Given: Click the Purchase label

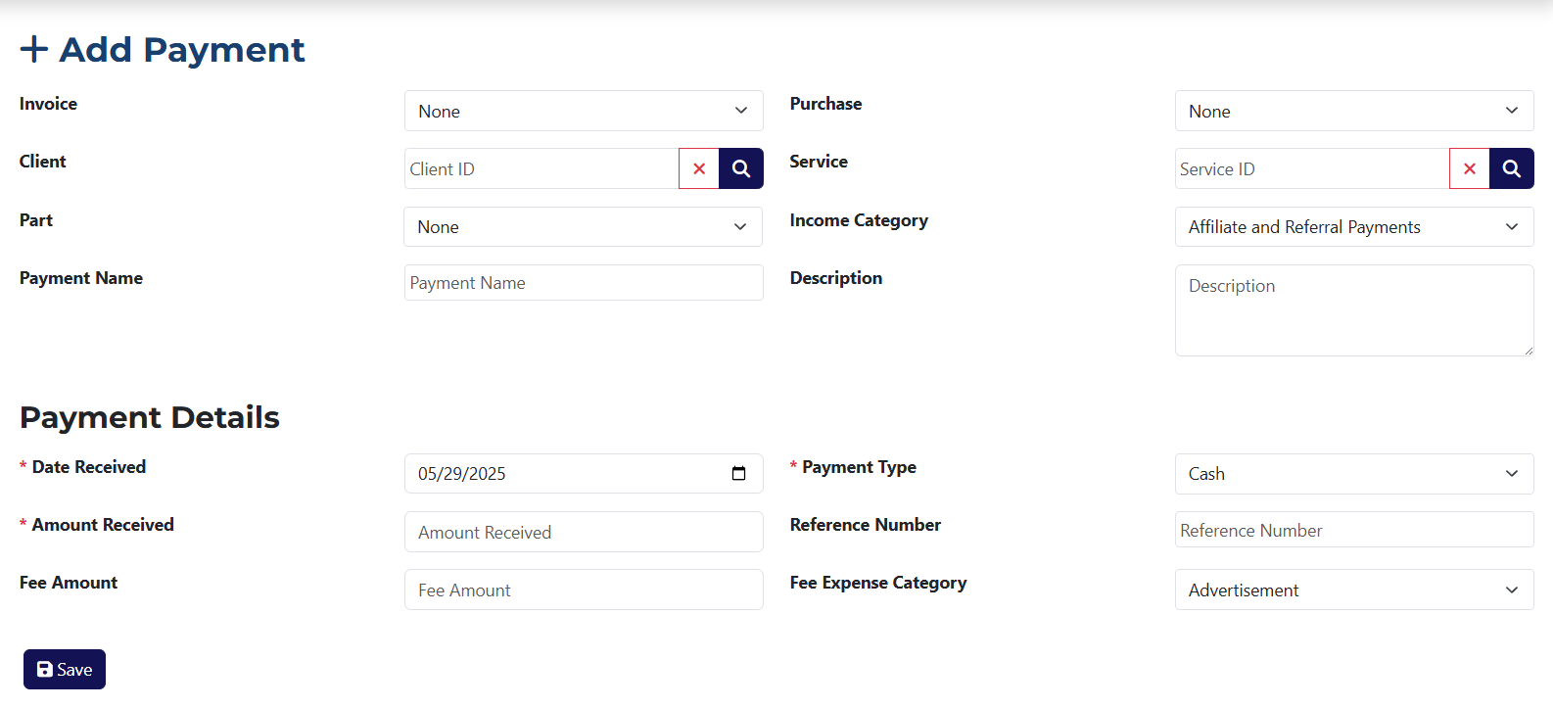Looking at the screenshot, I should point(825,104).
